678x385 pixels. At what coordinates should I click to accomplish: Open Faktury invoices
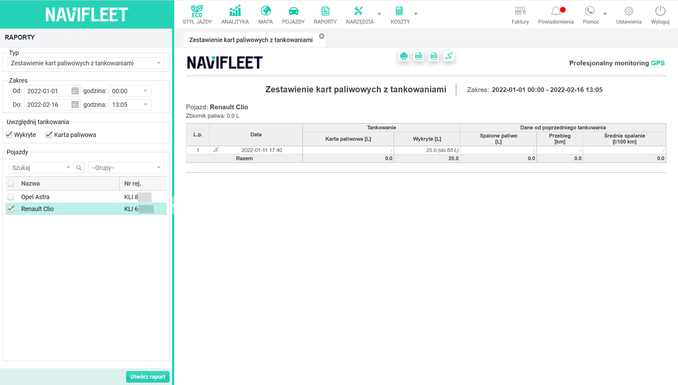click(520, 15)
